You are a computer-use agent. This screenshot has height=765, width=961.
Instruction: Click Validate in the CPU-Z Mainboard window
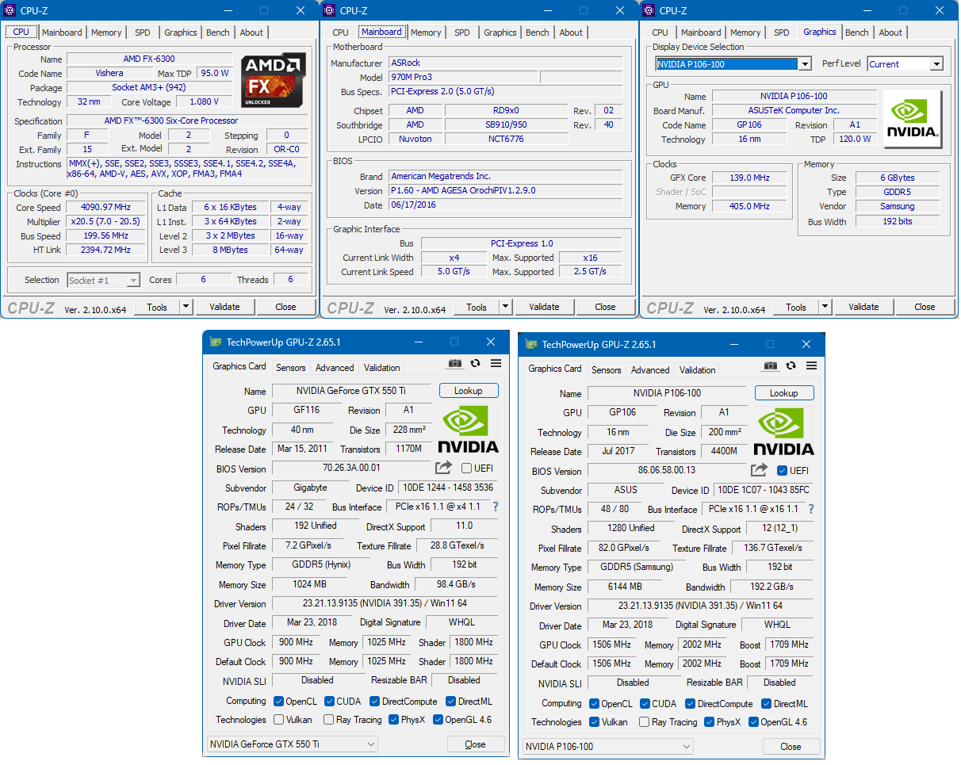point(544,307)
